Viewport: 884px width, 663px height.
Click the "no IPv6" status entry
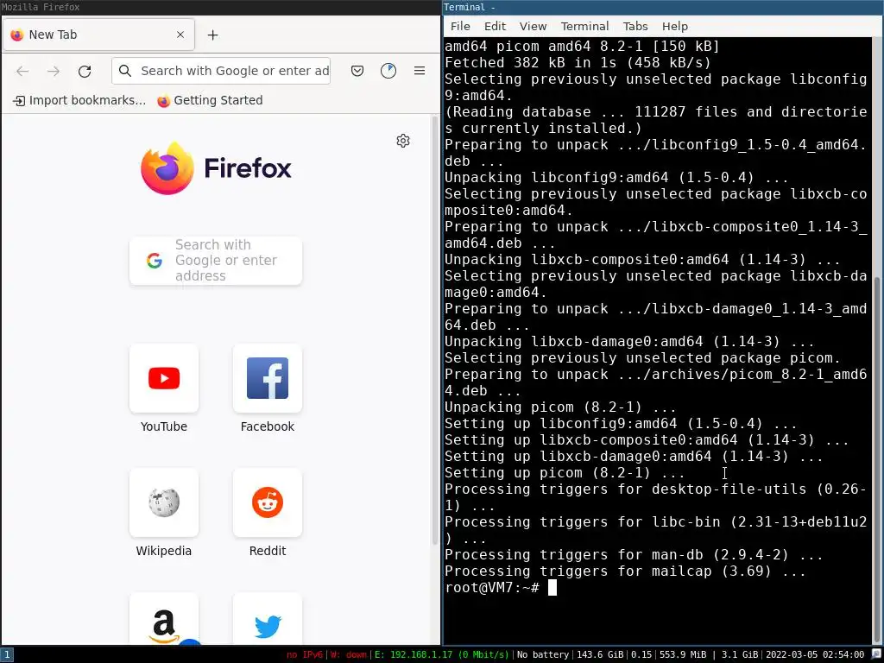coord(305,655)
